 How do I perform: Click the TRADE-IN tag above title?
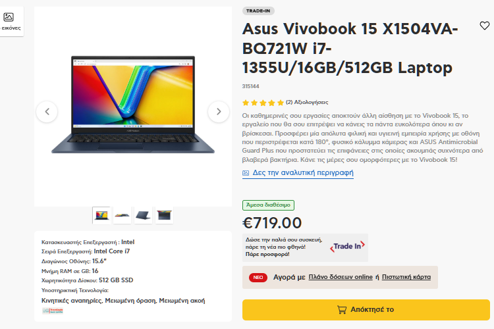[x=258, y=11]
